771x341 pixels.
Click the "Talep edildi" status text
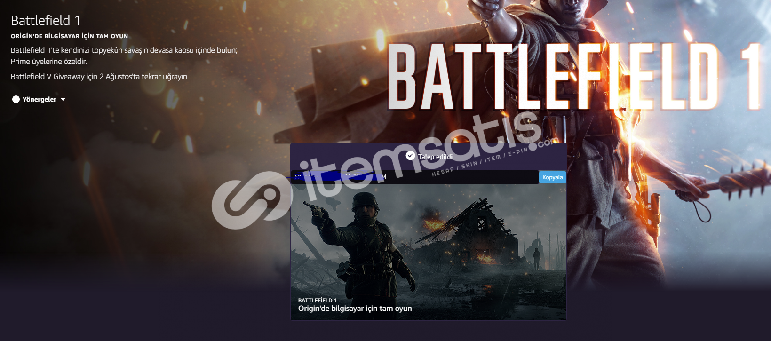(x=435, y=157)
